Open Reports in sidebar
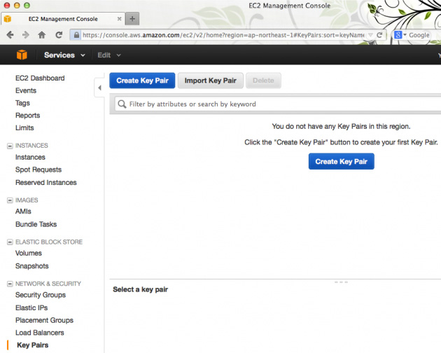 tap(27, 116)
